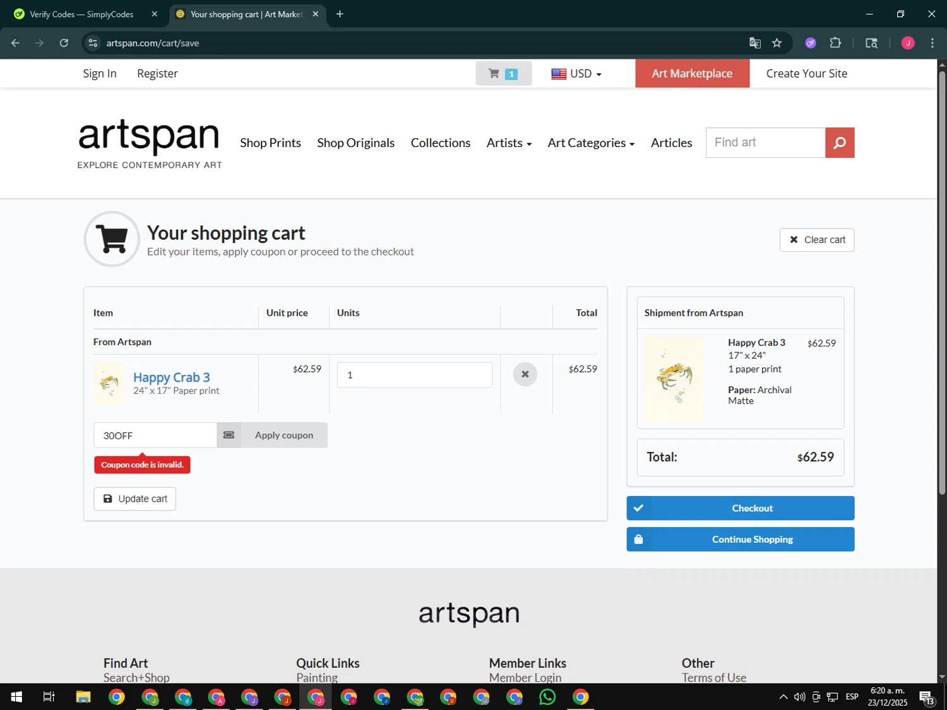
Task: Click the Art Marketplace button
Action: click(692, 73)
